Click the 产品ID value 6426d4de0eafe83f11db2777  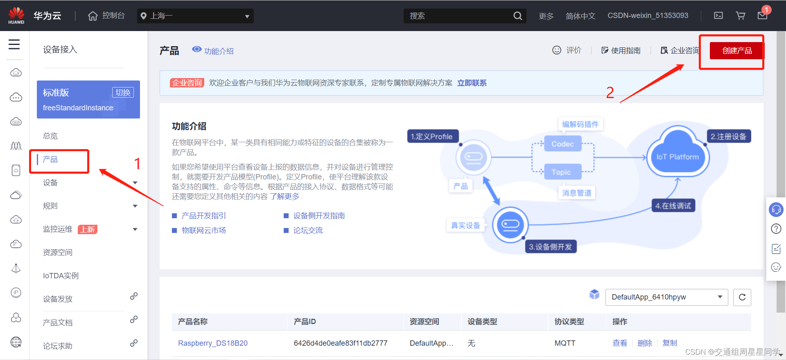tap(341, 343)
